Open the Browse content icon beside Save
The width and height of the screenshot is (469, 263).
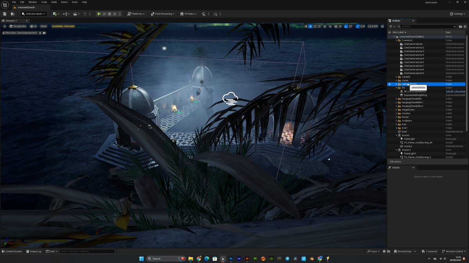[x=13, y=14]
